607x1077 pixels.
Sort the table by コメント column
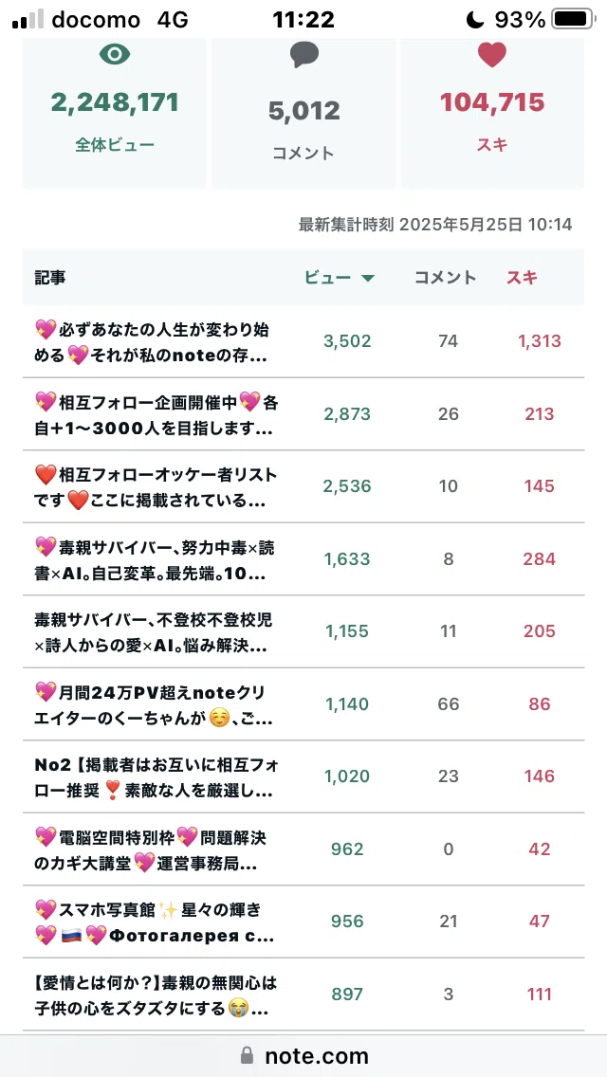click(x=446, y=278)
